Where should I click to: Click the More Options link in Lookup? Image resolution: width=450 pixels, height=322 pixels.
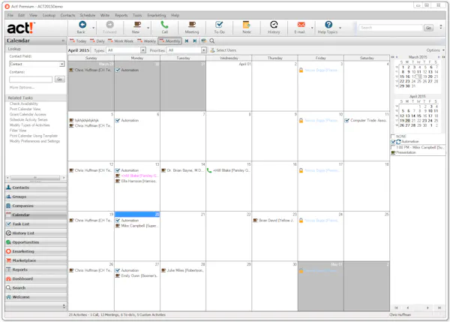[x=22, y=87]
